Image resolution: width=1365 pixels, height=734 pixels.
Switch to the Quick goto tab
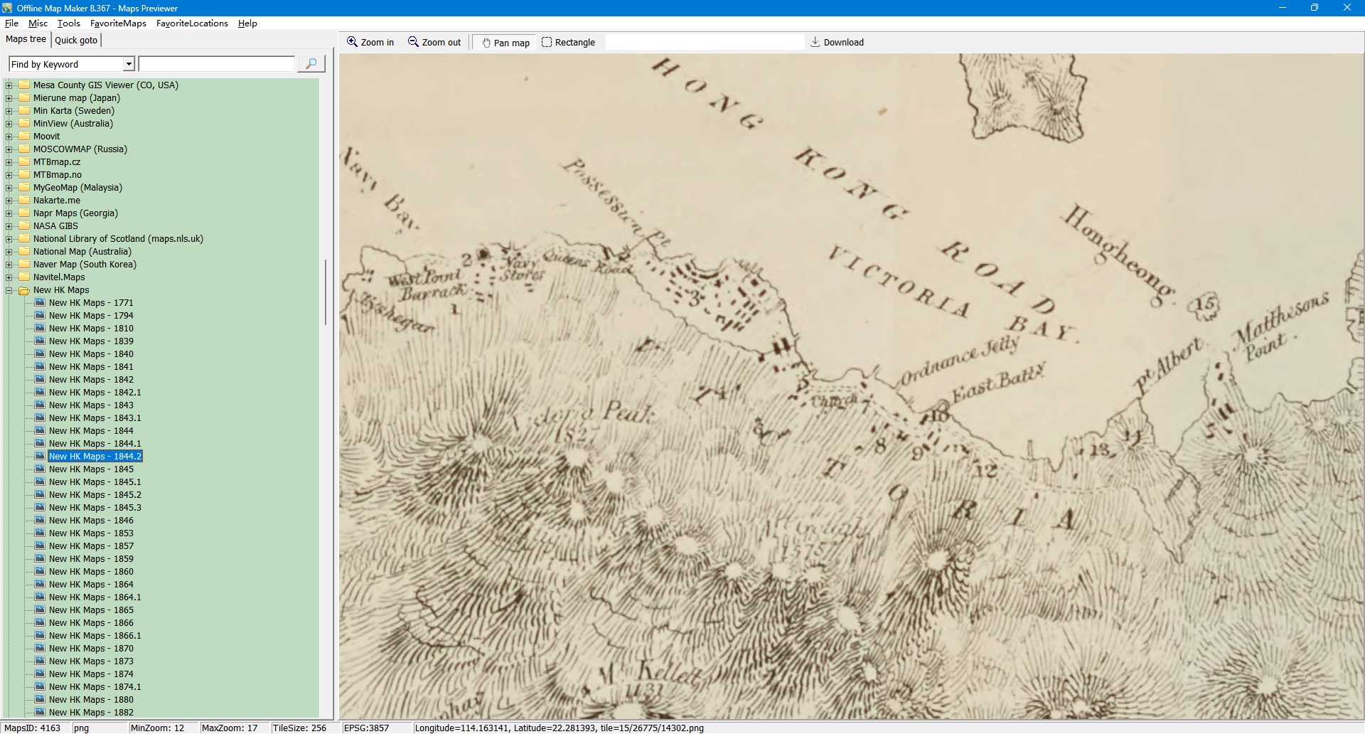click(x=76, y=40)
